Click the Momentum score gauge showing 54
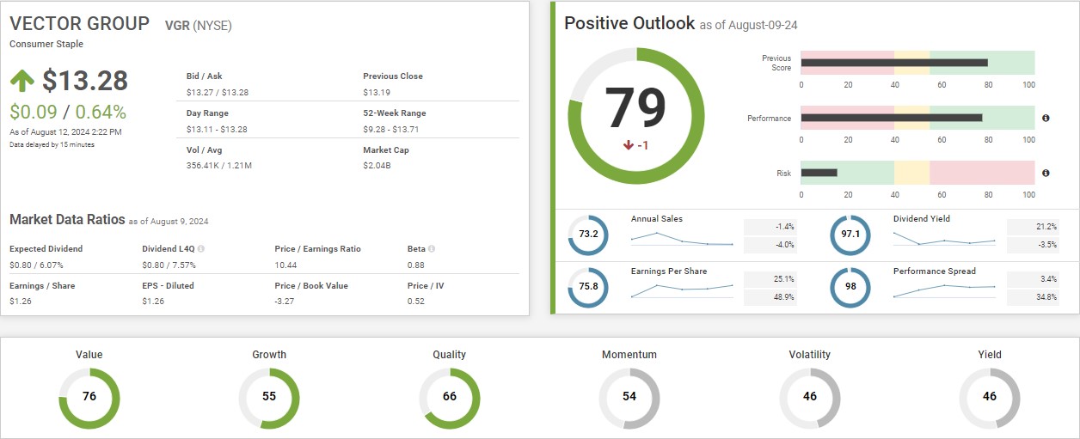The height and width of the screenshot is (439, 1080). [x=629, y=397]
